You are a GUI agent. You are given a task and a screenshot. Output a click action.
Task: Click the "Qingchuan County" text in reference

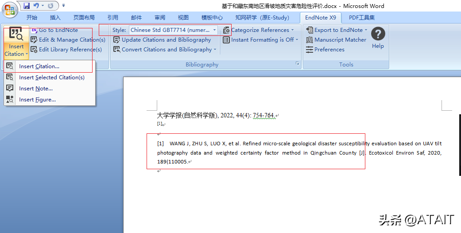[333, 153]
